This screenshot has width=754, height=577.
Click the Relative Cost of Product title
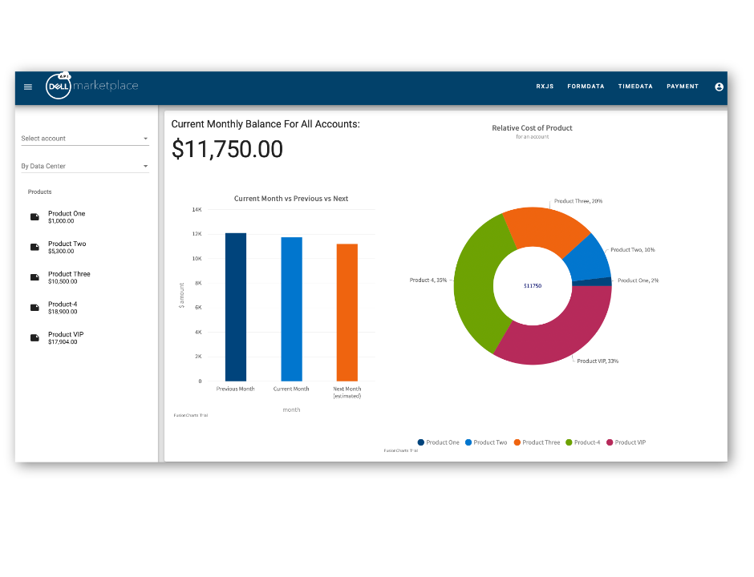tap(532, 128)
